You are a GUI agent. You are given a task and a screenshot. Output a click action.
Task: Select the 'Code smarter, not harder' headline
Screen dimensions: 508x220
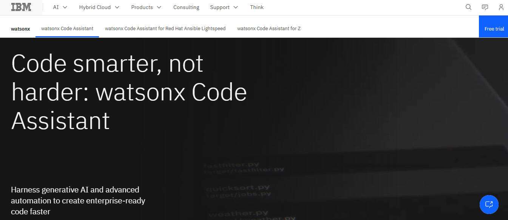pyautogui.click(x=129, y=92)
